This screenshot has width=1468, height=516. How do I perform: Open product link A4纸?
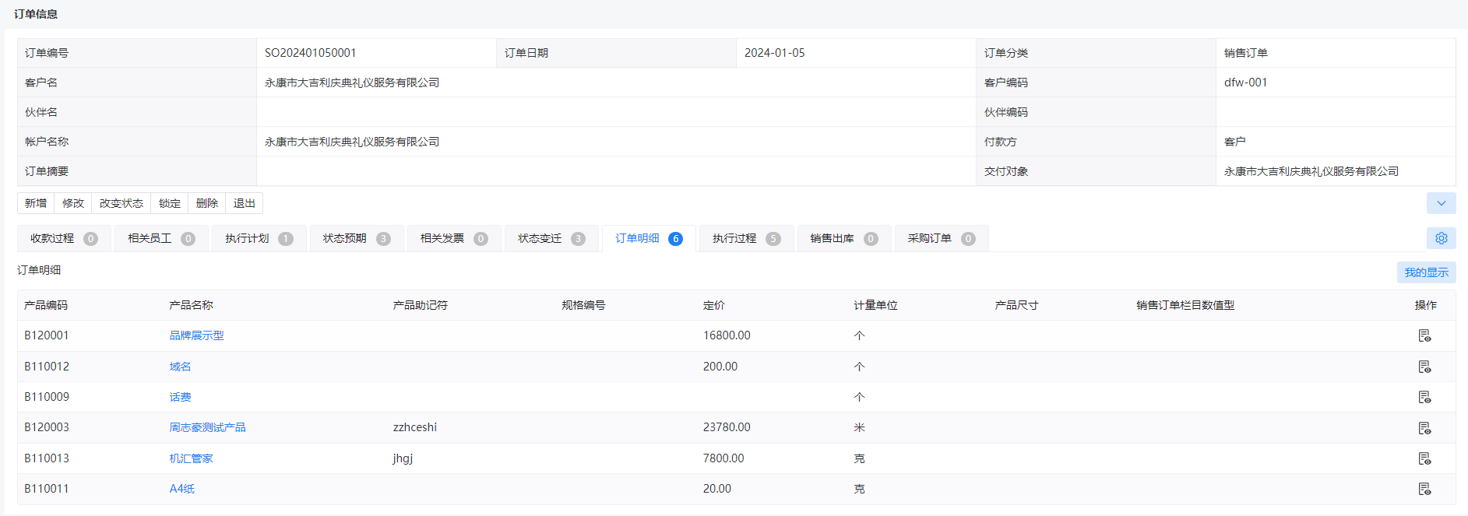[182, 489]
